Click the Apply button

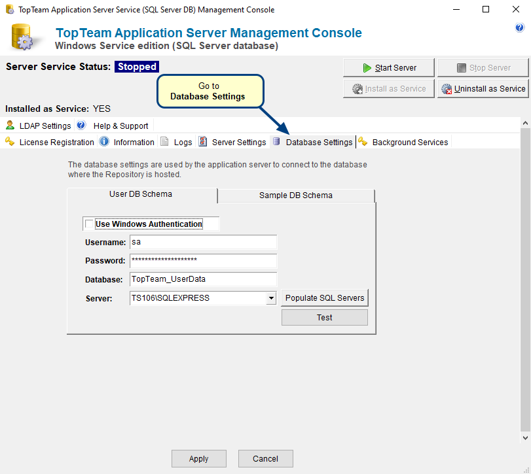[199, 459]
